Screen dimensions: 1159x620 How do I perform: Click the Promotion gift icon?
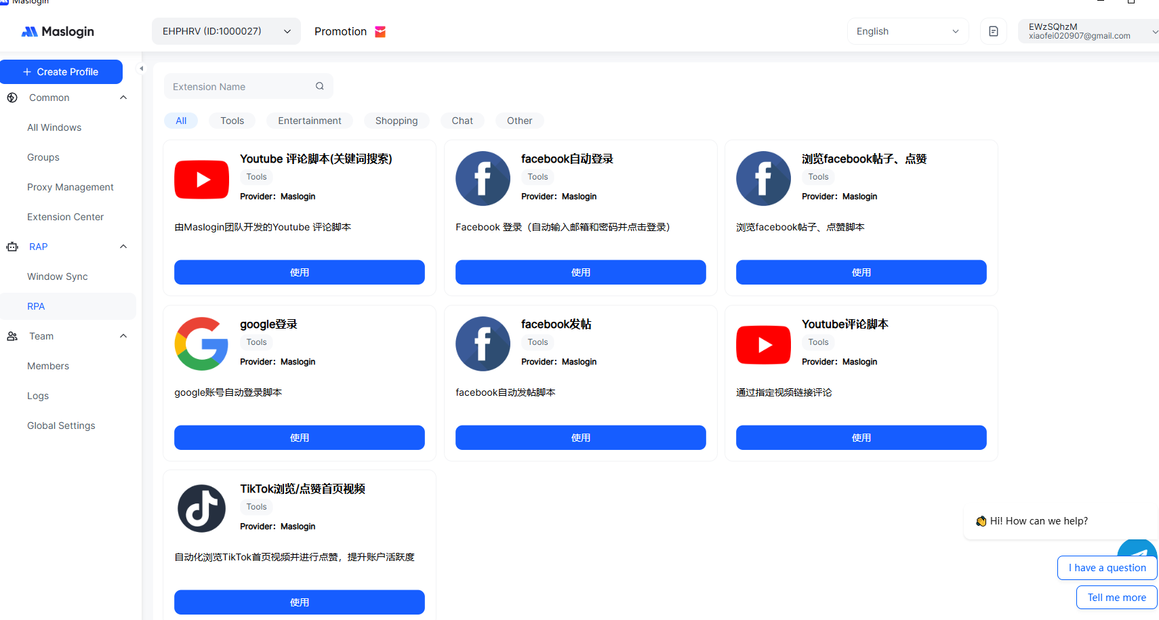(380, 32)
